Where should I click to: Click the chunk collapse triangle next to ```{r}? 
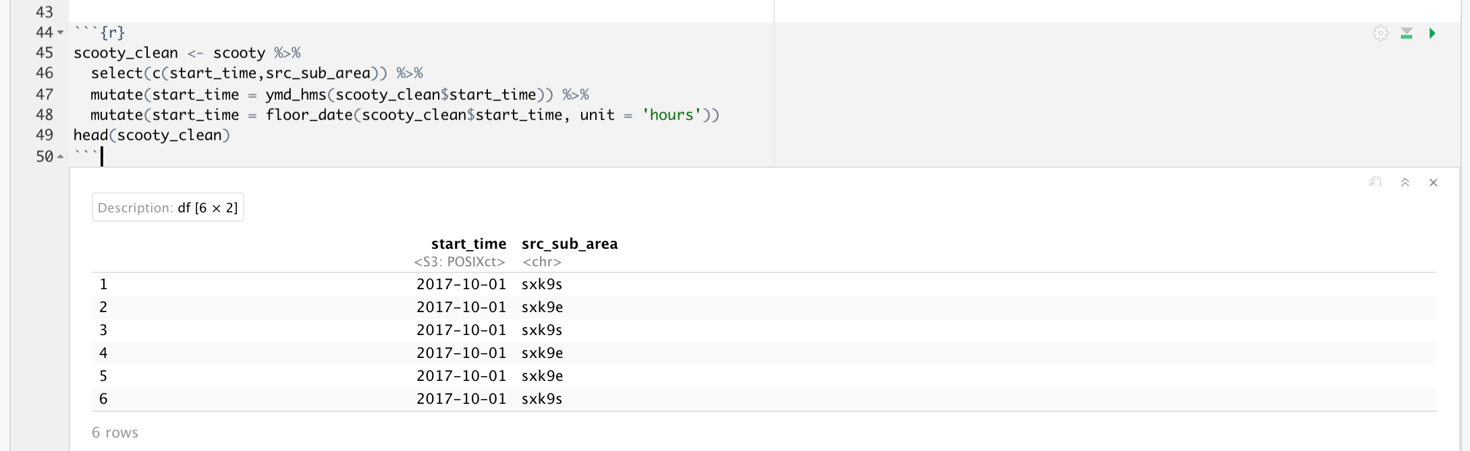[61, 32]
